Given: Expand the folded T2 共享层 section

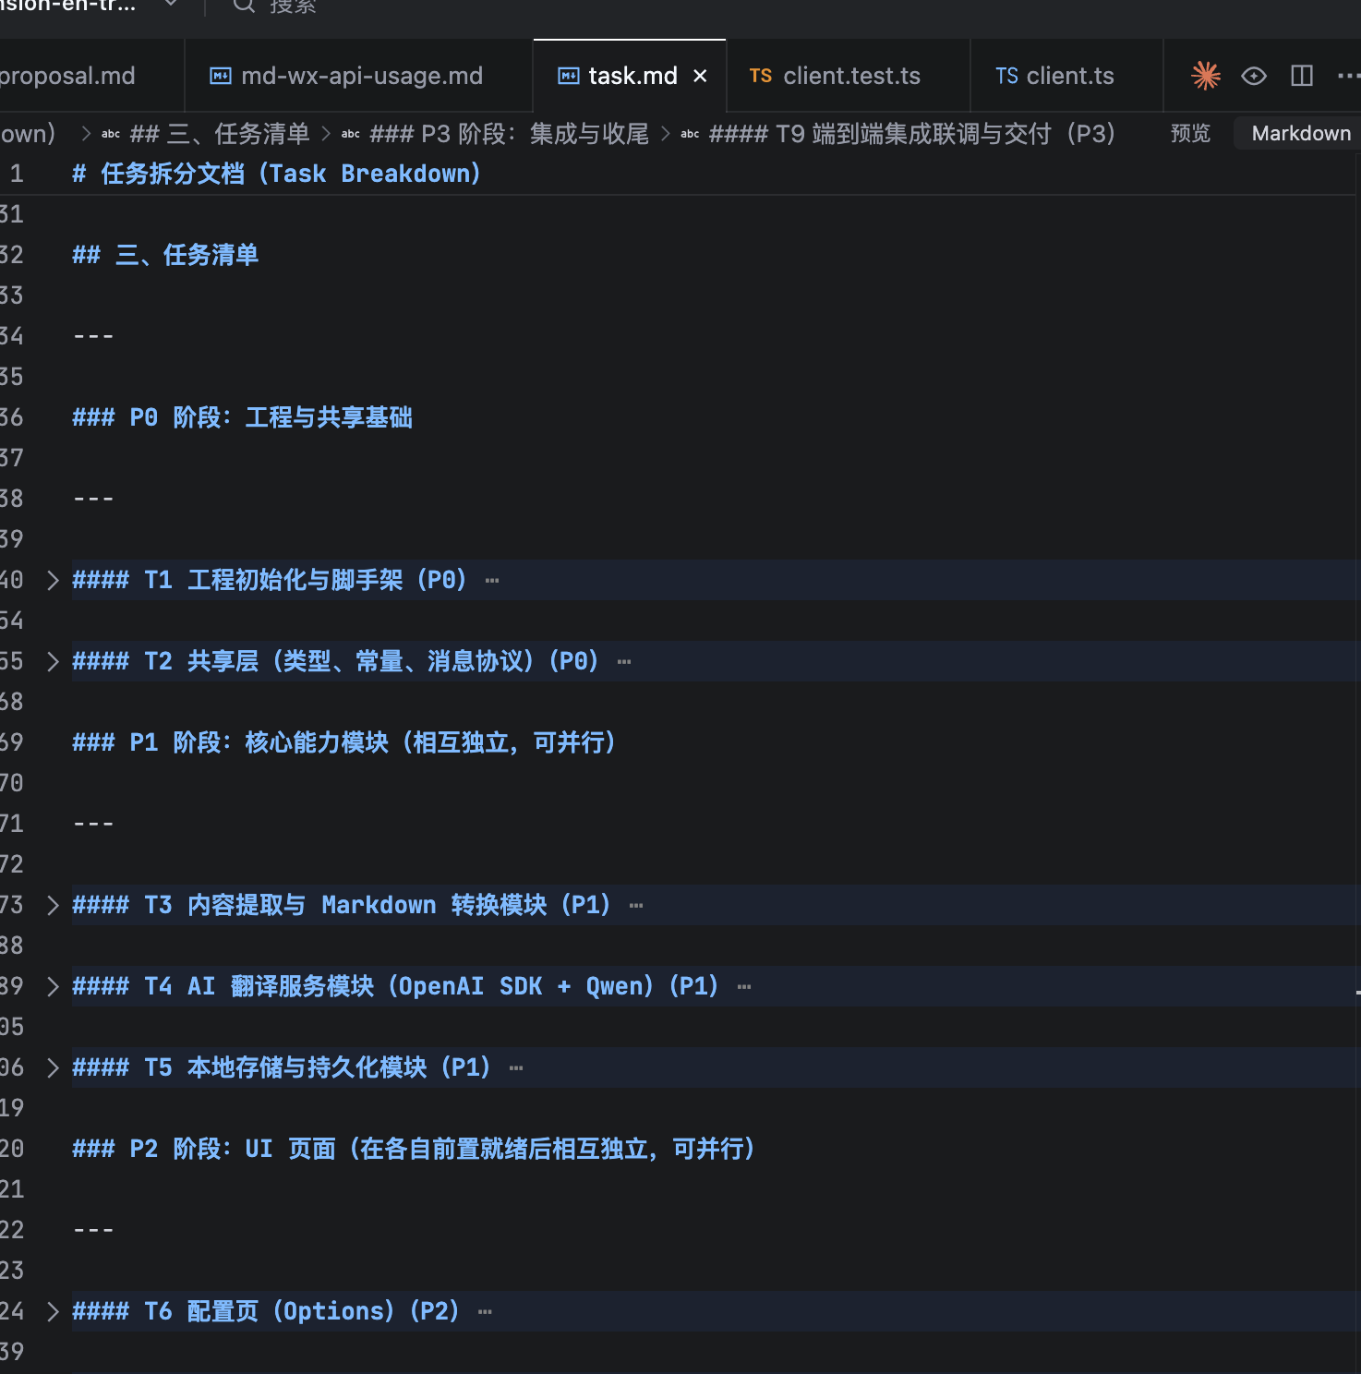Looking at the screenshot, I should click(53, 661).
